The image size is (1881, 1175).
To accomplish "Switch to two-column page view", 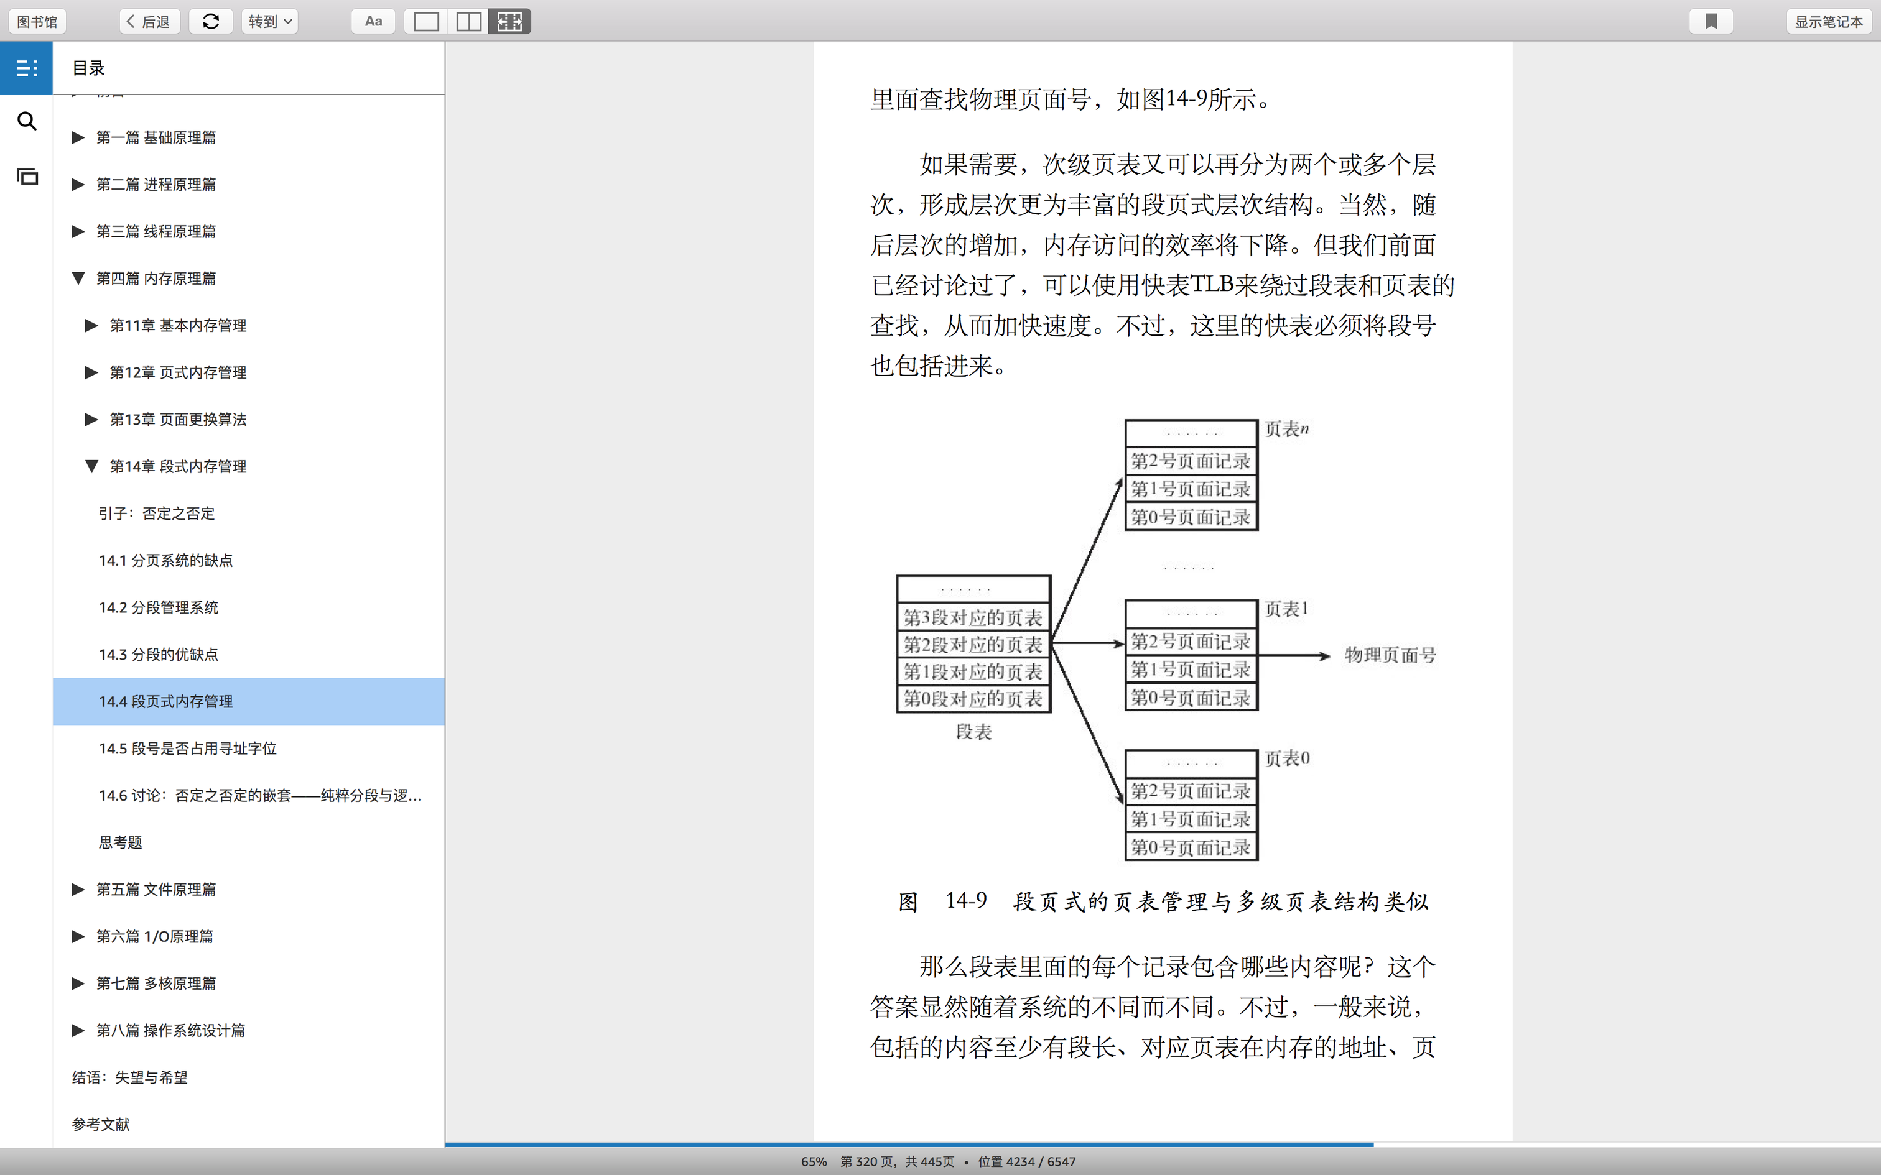I will pyautogui.click(x=468, y=22).
